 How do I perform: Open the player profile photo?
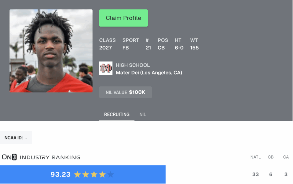[x=51, y=51]
